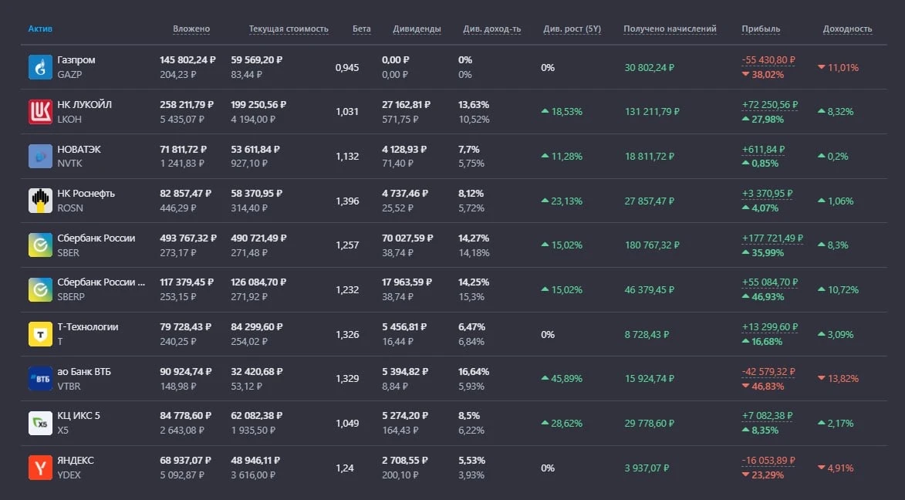Sort by Вложено column header
905x500 pixels.
[191, 29]
